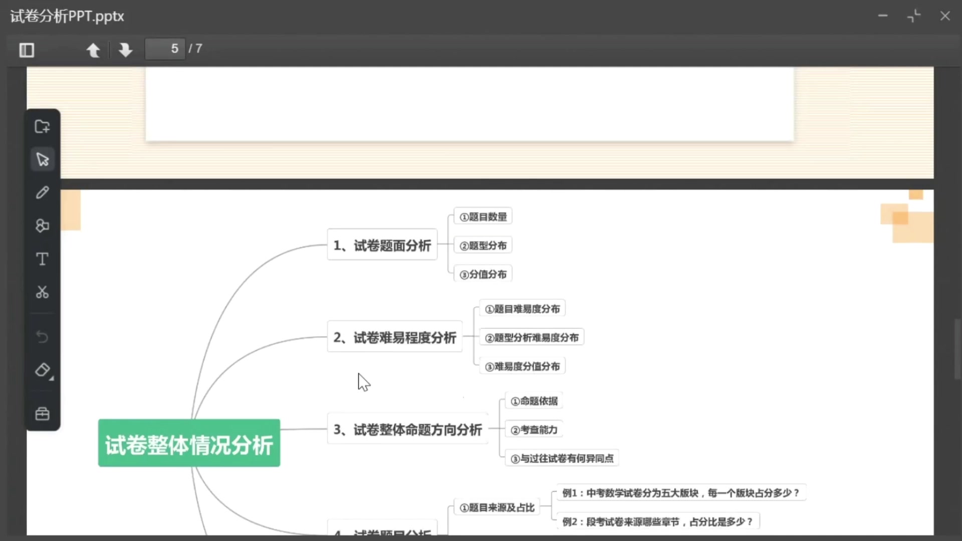962x541 pixels.
Task: Click the total page count / 7 label
Action: pyautogui.click(x=195, y=49)
